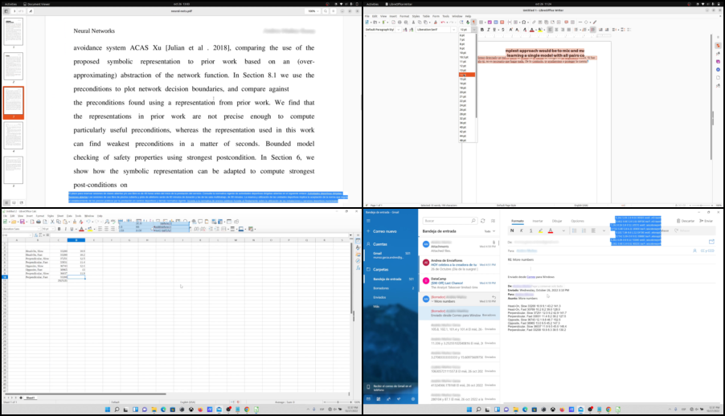Viewport: 725px width, 416px height.
Task: Click Enviar button in Mail
Action: [706, 221]
